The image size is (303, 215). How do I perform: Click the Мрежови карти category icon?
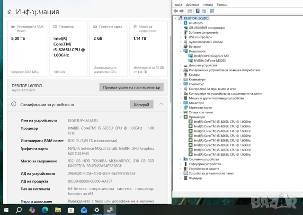[186, 107]
